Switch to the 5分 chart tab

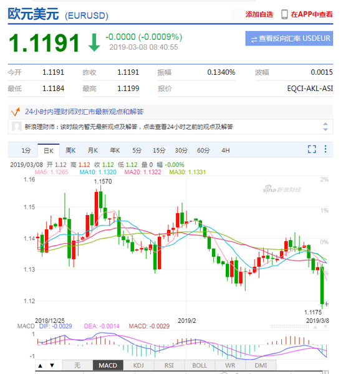pyautogui.click(x=137, y=150)
